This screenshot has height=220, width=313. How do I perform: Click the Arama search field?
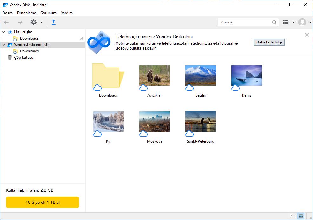(248, 22)
